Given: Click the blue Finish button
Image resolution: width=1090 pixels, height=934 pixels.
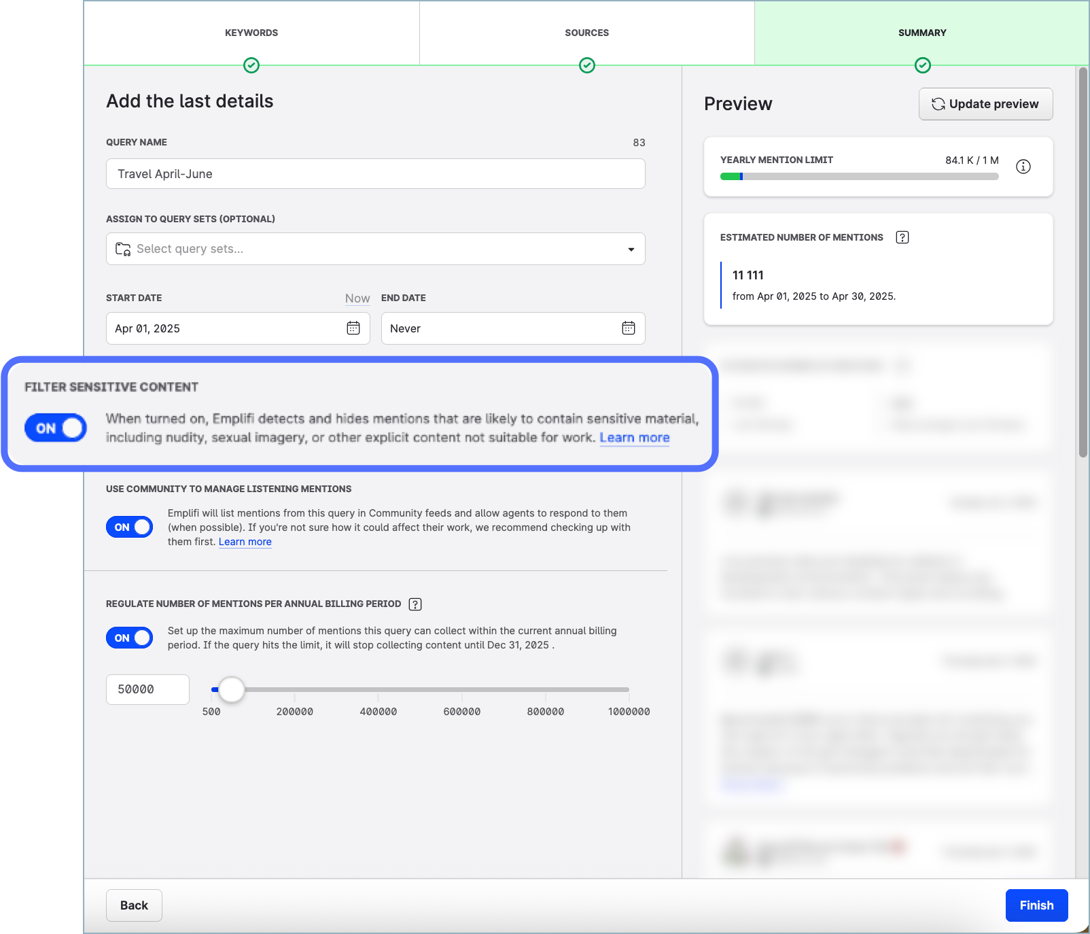Looking at the screenshot, I should click(x=1036, y=905).
